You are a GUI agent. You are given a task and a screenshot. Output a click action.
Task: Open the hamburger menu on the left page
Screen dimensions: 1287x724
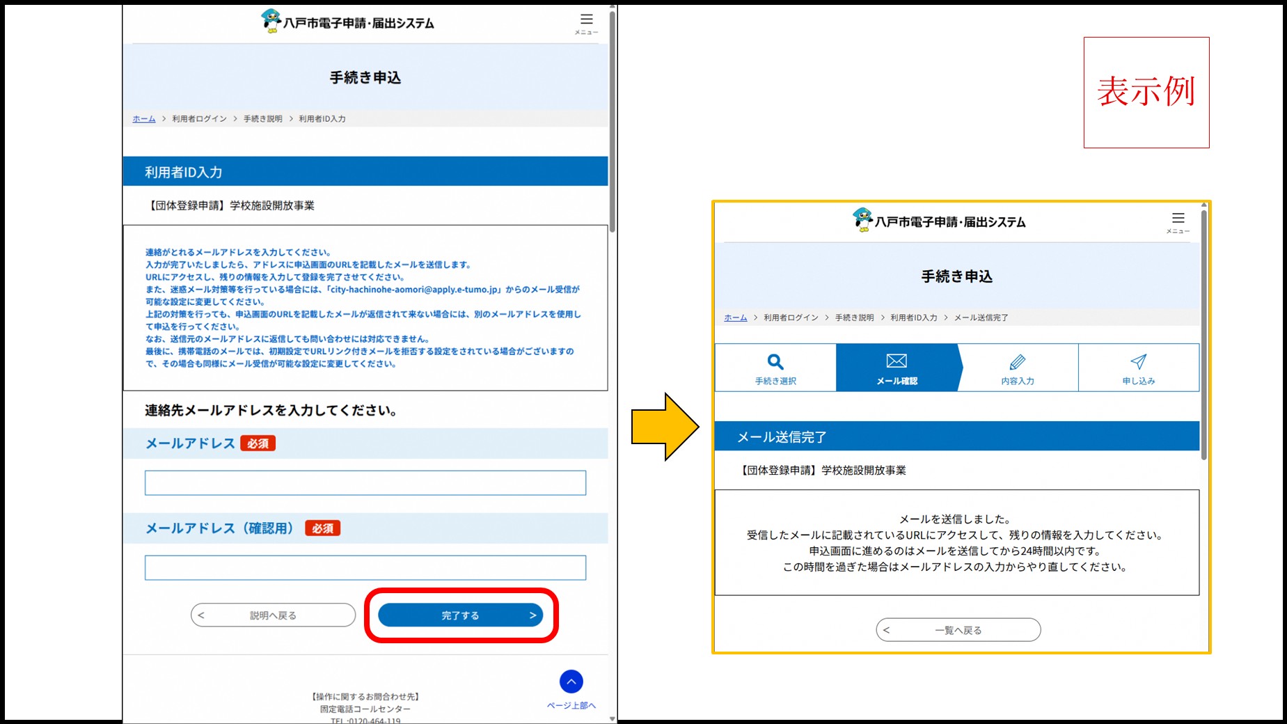point(587,19)
